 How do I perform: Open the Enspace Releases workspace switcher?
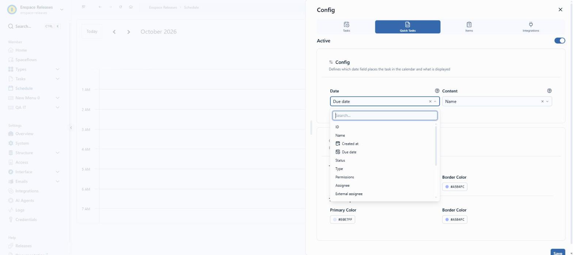point(35,9)
